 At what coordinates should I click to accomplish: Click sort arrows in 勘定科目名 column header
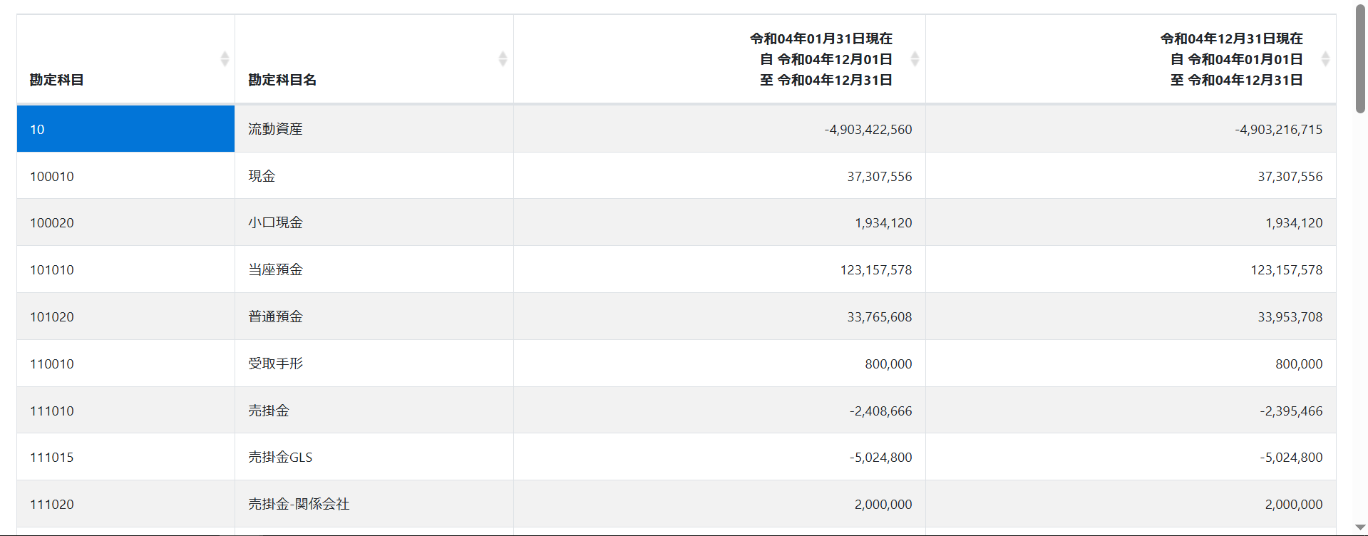[x=503, y=59]
